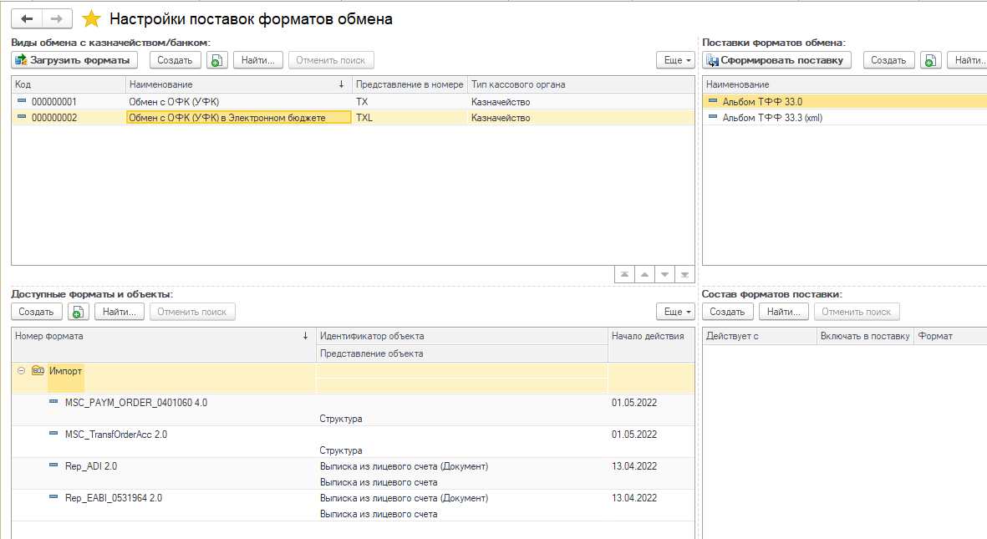The width and height of the screenshot is (987, 539).
Task: Add page to favorites with star icon
Action: pos(92,18)
